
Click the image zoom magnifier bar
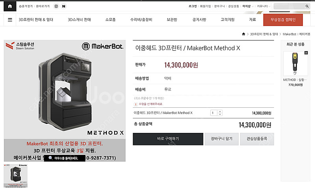click(x=65, y=158)
